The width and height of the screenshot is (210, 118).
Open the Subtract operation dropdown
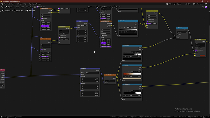(x=182, y=32)
